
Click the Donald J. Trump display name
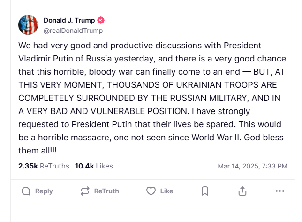[69, 20]
